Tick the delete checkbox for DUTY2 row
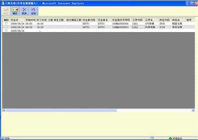 (6, 27)
